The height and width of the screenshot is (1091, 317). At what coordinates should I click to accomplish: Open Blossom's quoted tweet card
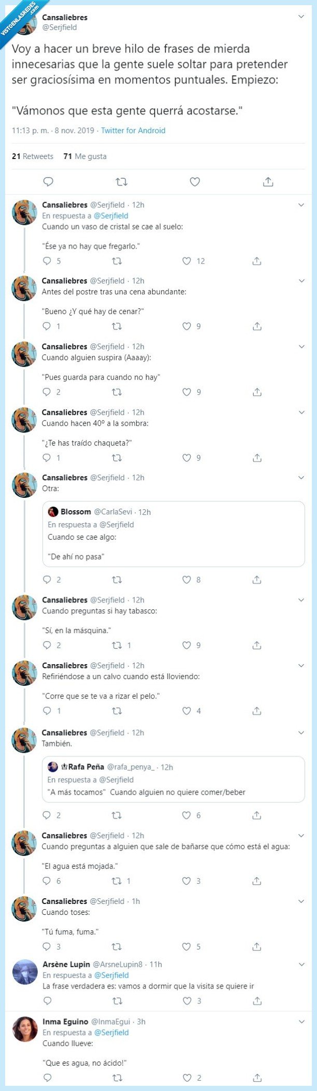click(x=171, y=534)
